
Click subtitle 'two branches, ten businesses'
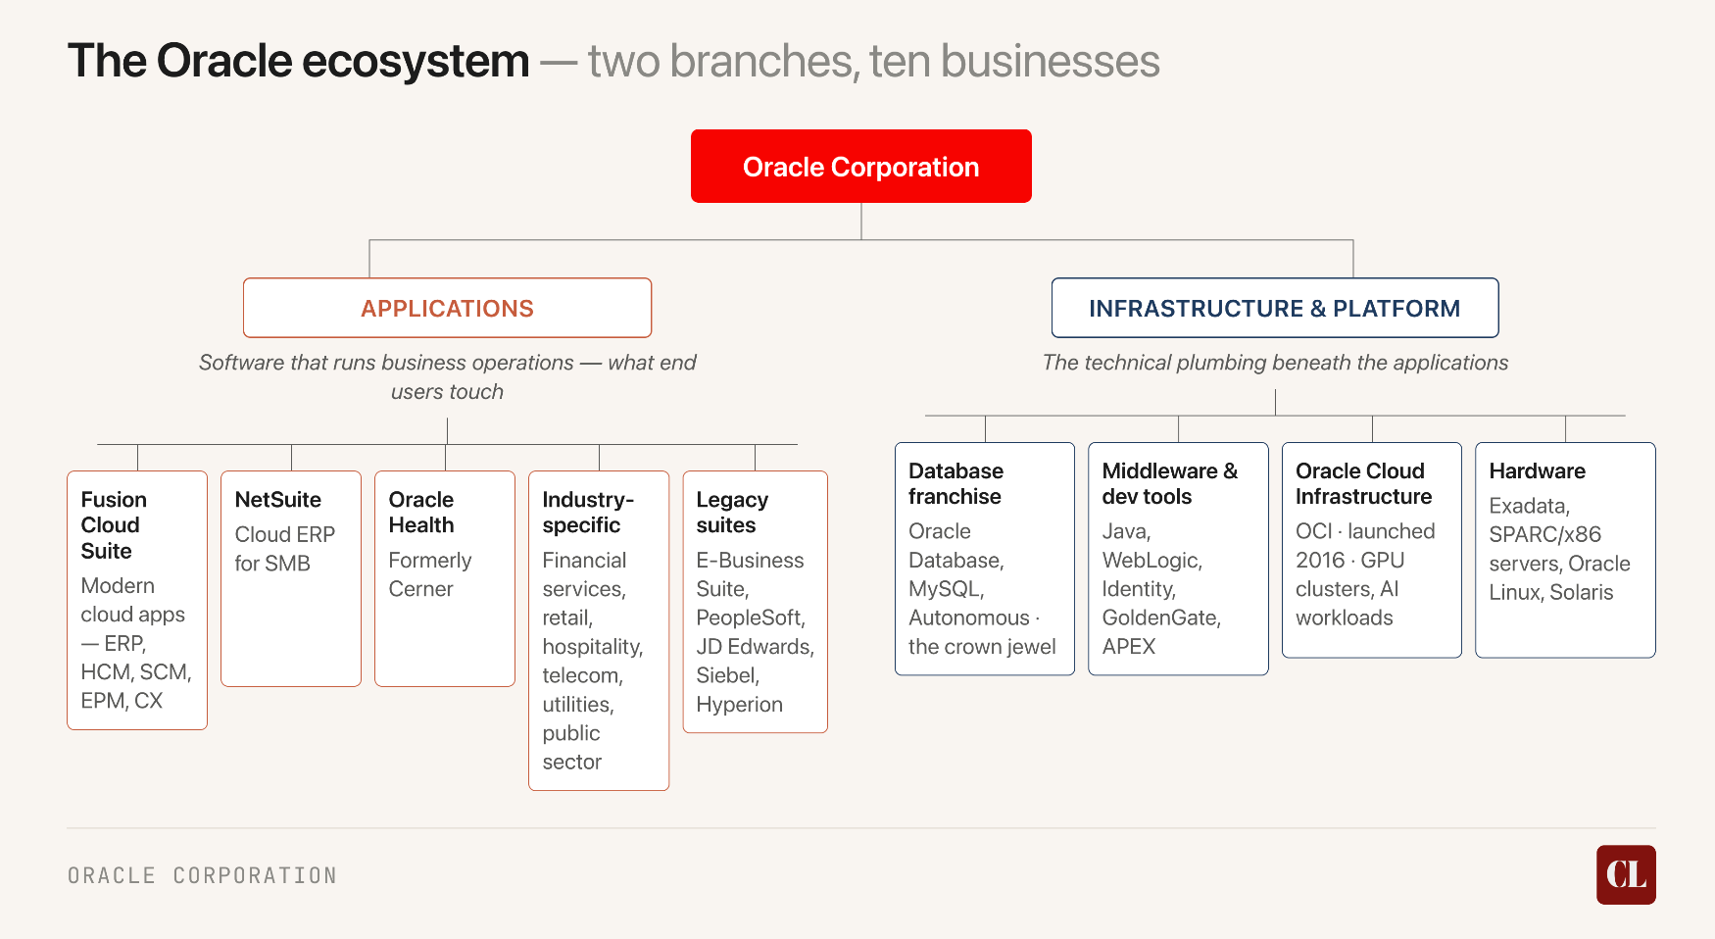coord(874,61)
